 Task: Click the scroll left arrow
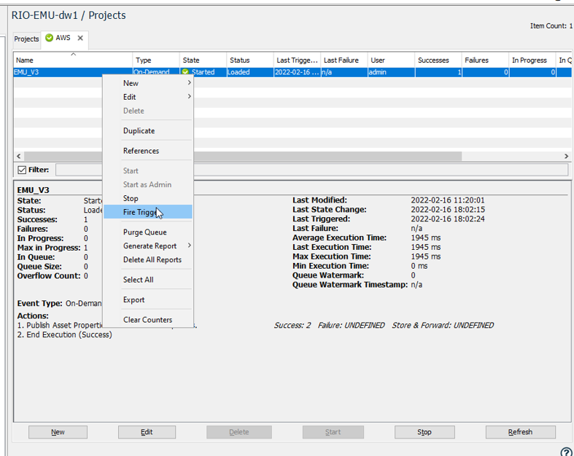point(19,156)
